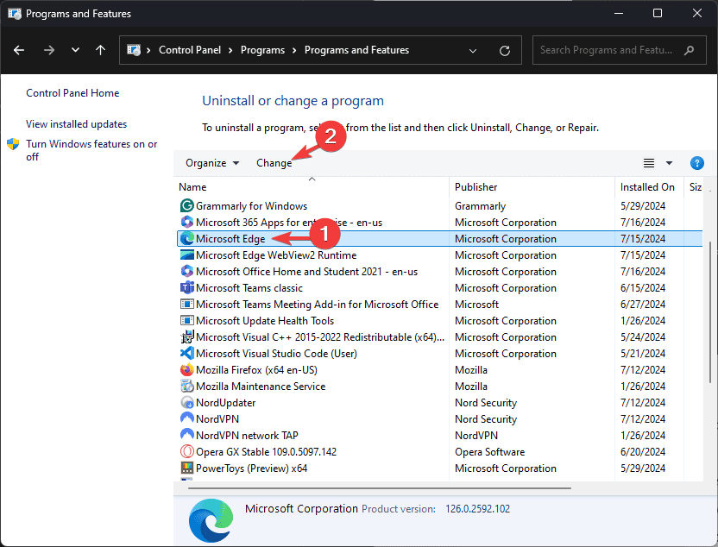Click Mozilla Maintenance Service icon
The height and width of the screenshot is (547, 718).
tap(186, 387)
